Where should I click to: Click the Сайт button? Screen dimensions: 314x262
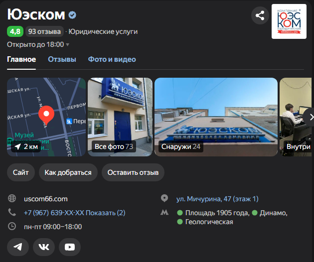pyautogui.click(x=21, y=172)
